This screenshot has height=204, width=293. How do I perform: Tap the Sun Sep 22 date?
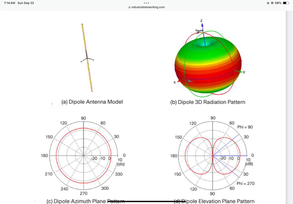pos(26,3)
